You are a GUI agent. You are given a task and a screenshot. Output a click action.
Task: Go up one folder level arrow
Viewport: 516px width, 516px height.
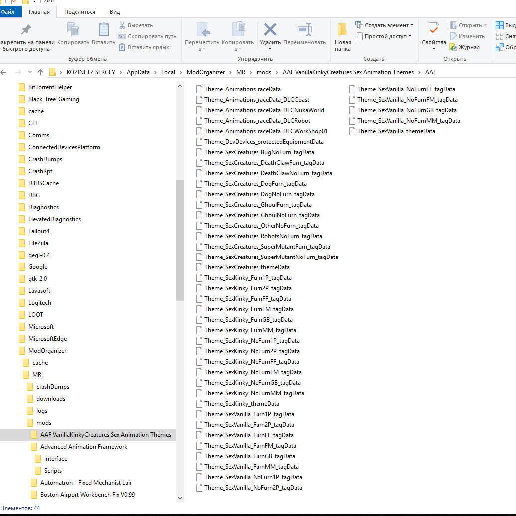(x=40, y=72)
